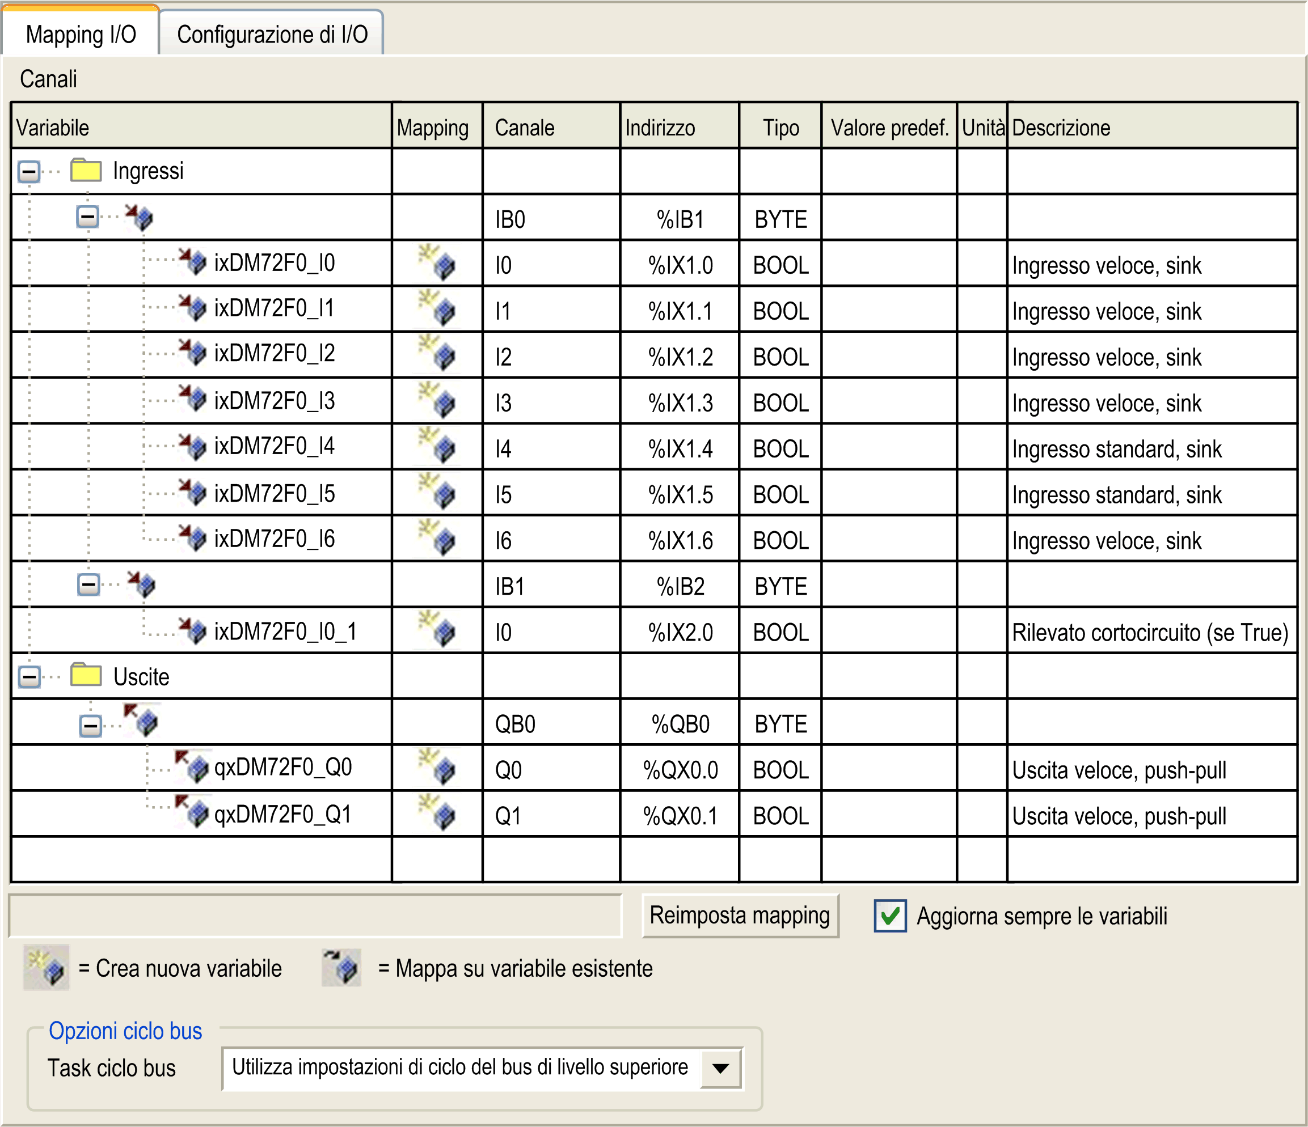The image size is (1308, 1127).
Task: Click the create-variable mapping icon for ixDM72F0_I0
Action: pyautogui.click(x=437, y=262)
